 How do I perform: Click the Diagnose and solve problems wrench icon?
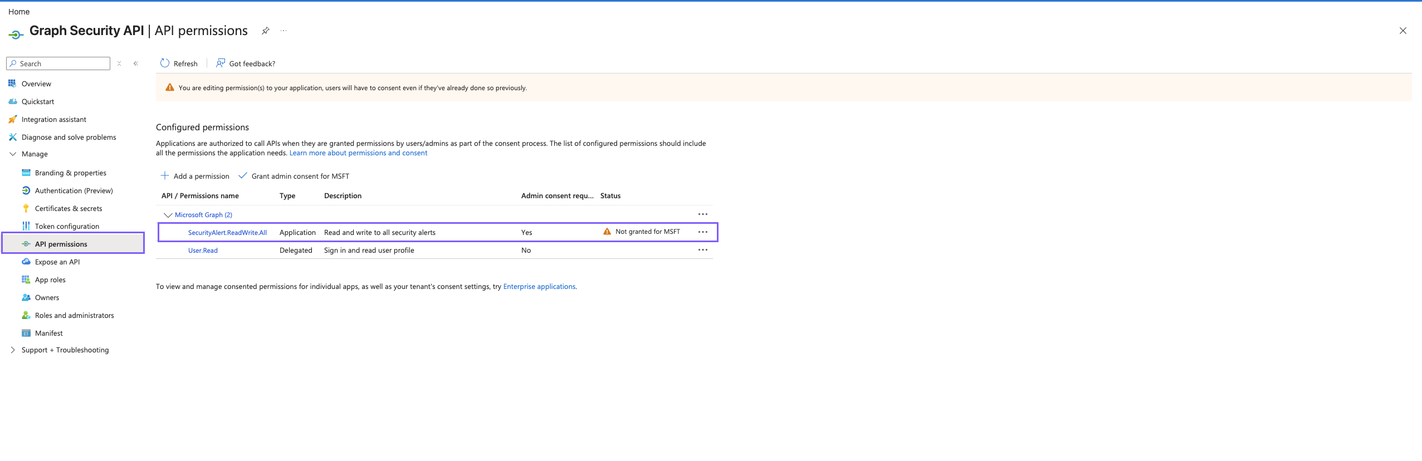click(x=12, y=137)
